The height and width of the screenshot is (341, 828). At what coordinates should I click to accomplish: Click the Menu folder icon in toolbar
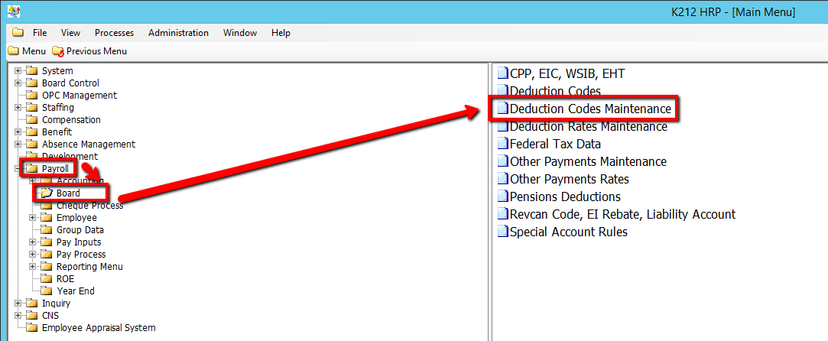pyautogui.click(x=13, y=51)
